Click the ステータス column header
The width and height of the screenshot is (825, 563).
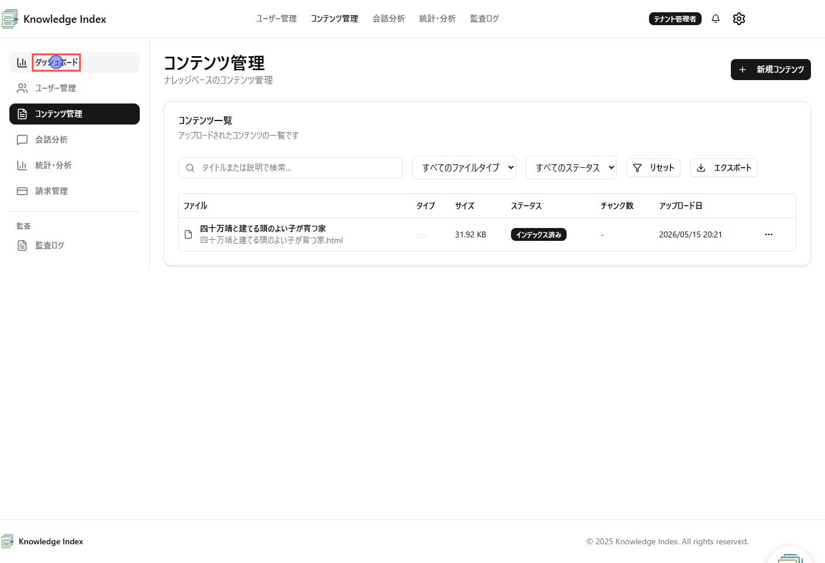tap(526, 206)
